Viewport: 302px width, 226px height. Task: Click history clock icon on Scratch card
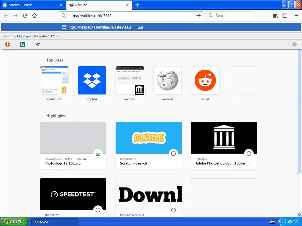pyautogui.click(x=173, y=154)
